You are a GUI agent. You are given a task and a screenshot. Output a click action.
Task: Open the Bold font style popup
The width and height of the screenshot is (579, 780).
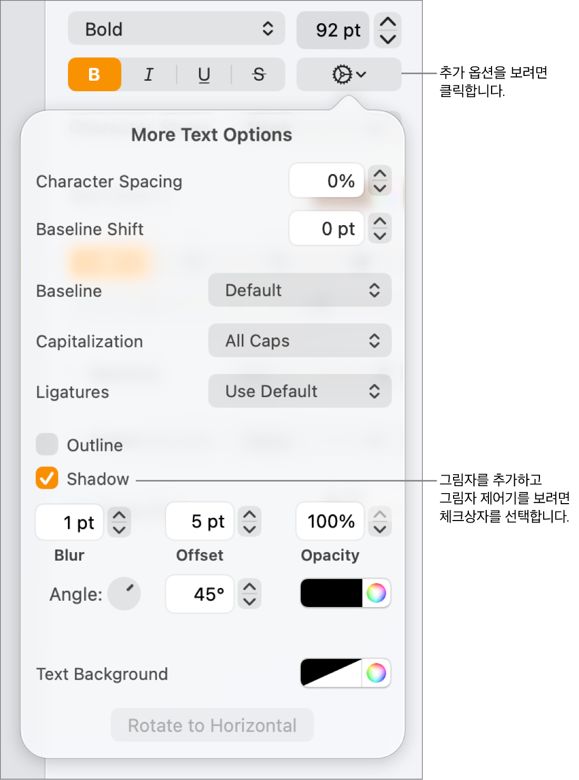(x=176, y=29)
